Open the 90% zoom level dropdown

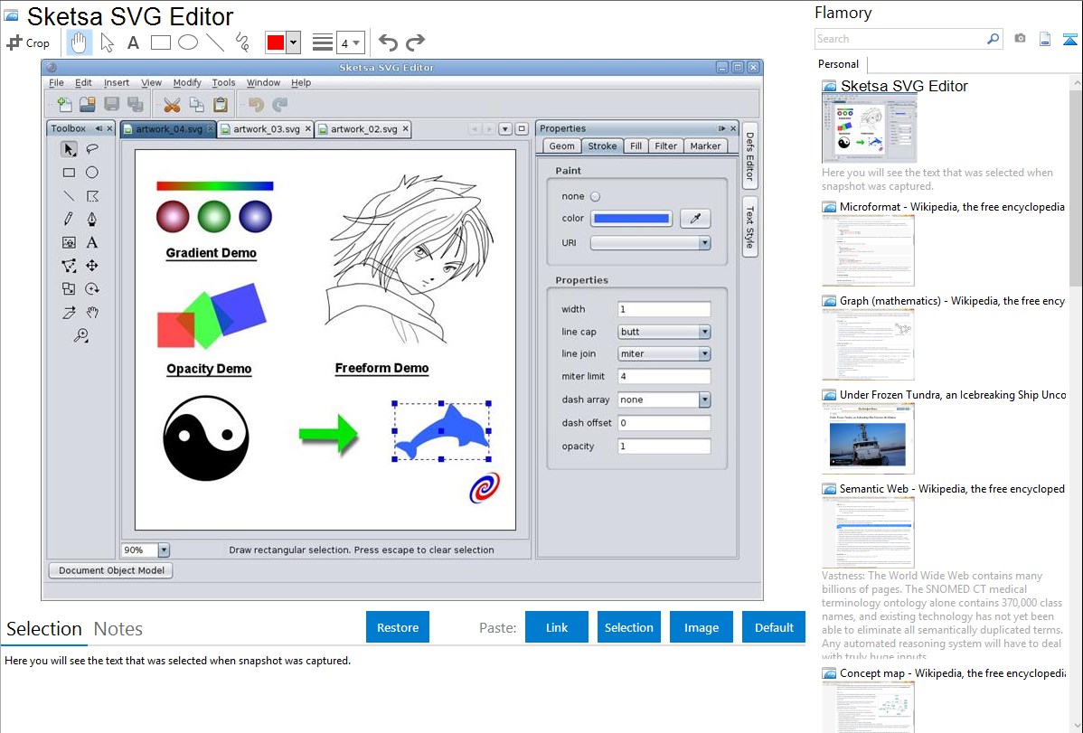coord(164,550)
